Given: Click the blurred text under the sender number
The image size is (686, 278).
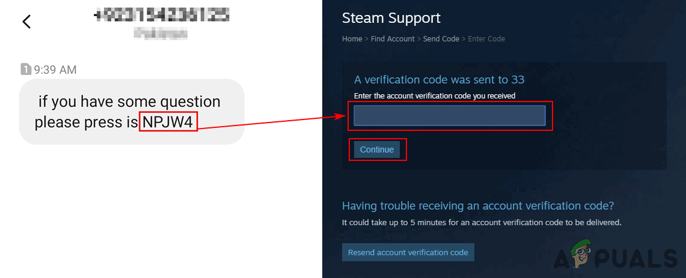Looking at the screenshot, I should (x=161, y=33).
